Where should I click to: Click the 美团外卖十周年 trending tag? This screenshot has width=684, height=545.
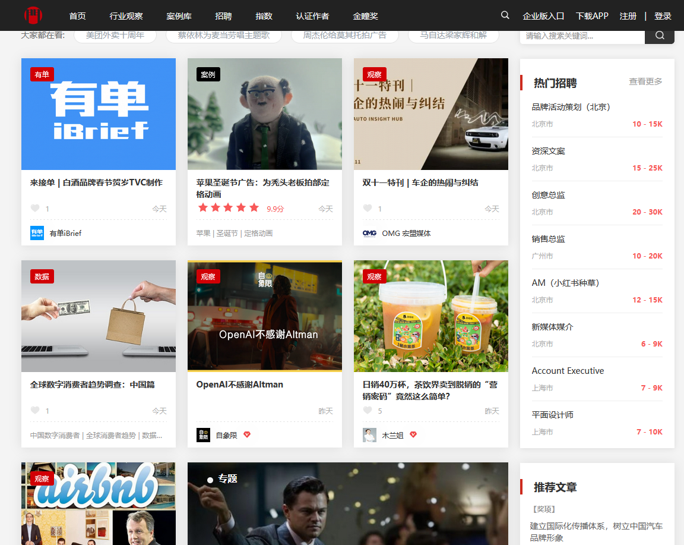(x=115, y=36)
